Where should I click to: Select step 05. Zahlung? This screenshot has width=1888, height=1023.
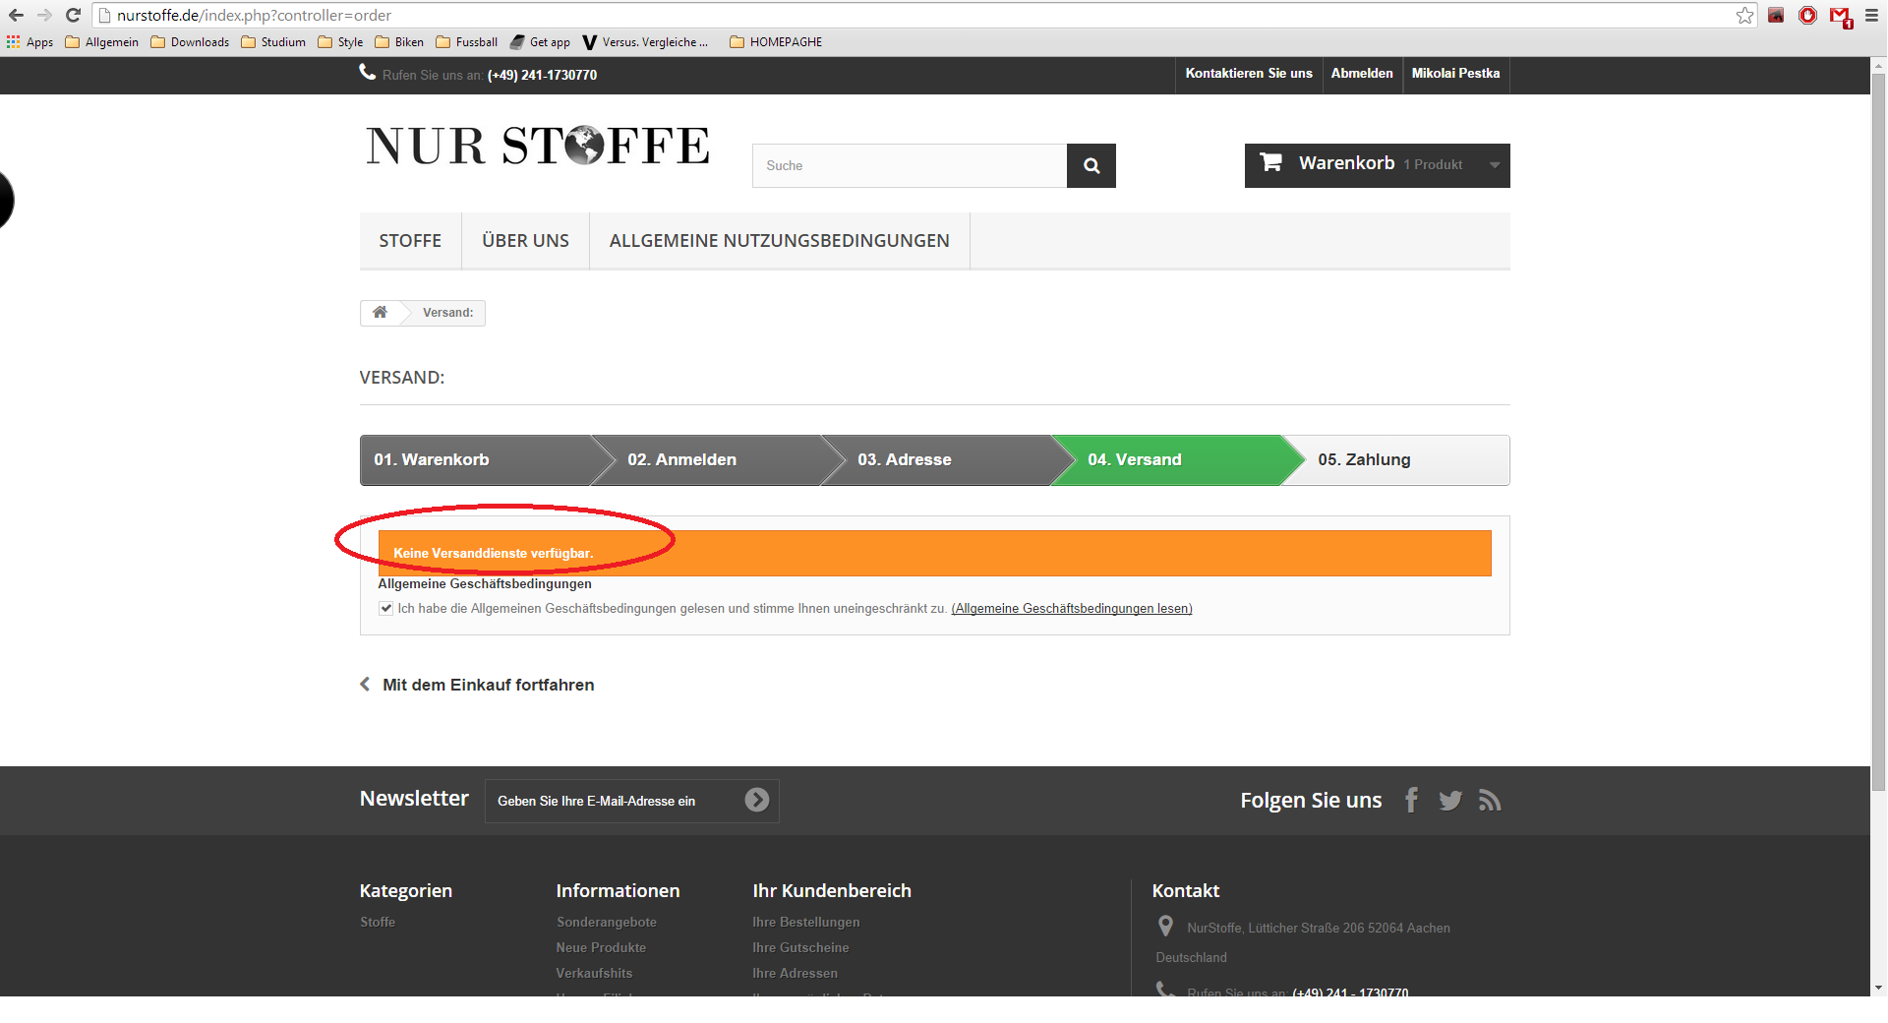point(1396,459)
